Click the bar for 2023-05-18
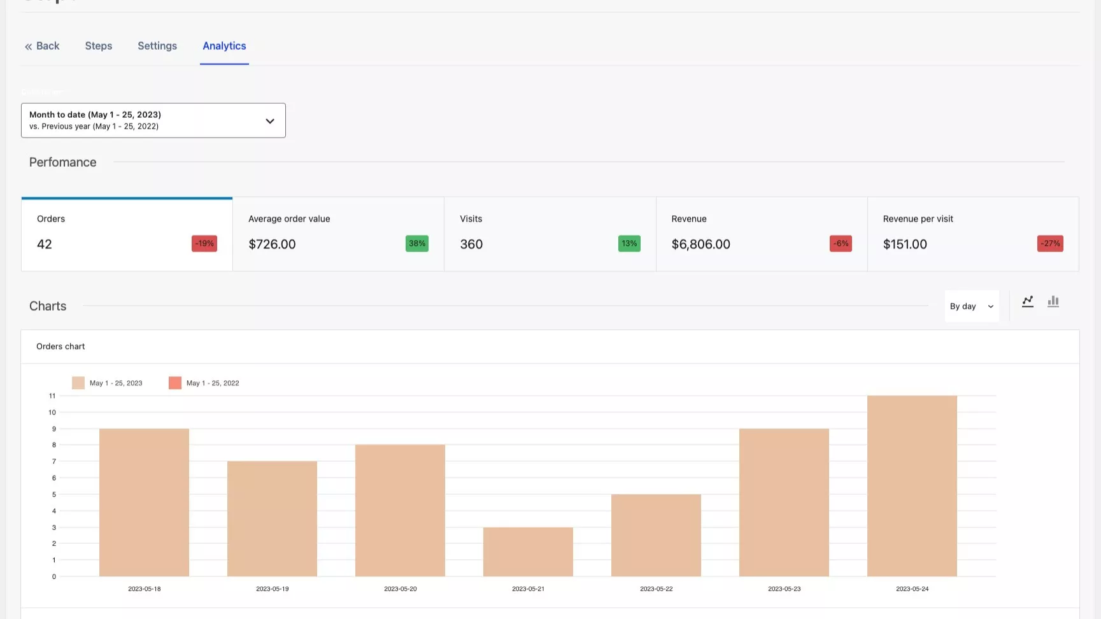Viewport: 1101px width, 619px height. tap(144, 502)
